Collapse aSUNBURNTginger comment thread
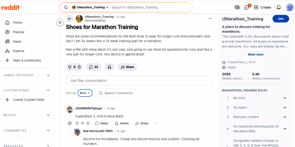The height and width of the screenshot is (147, 295). [x=70, y=123]
